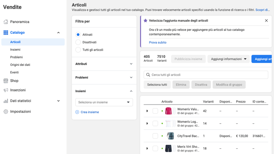This screenshot has width=274, height=154.
Task: Expand variants of Women's Log... row
Action: tap(147, 123)
